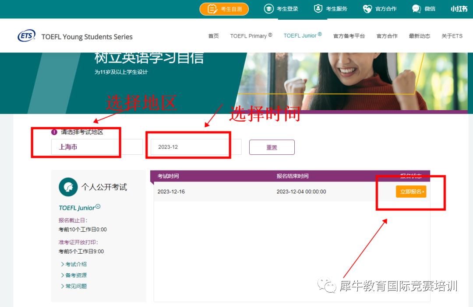Open the exam region dropdown showing 上海市
Image resolution: width=473 pixels, height=307 pixels.
point(97,147)
